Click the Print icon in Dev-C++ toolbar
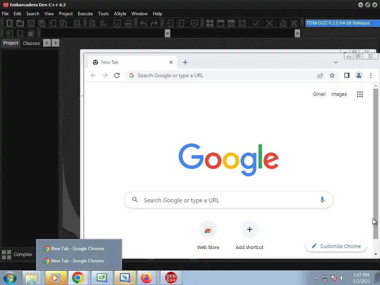 pyautogui.click(x=77, y=23)
